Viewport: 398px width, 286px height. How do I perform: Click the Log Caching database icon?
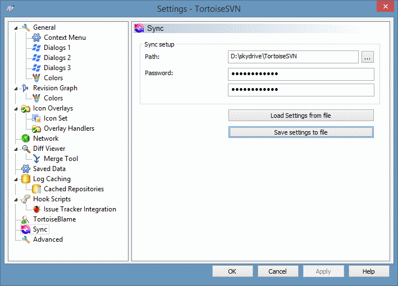(x=26, y=179)
